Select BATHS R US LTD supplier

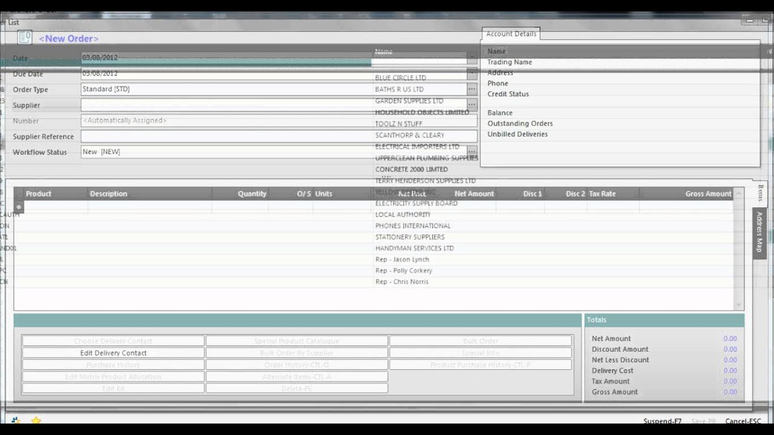[x=399, y=89]
